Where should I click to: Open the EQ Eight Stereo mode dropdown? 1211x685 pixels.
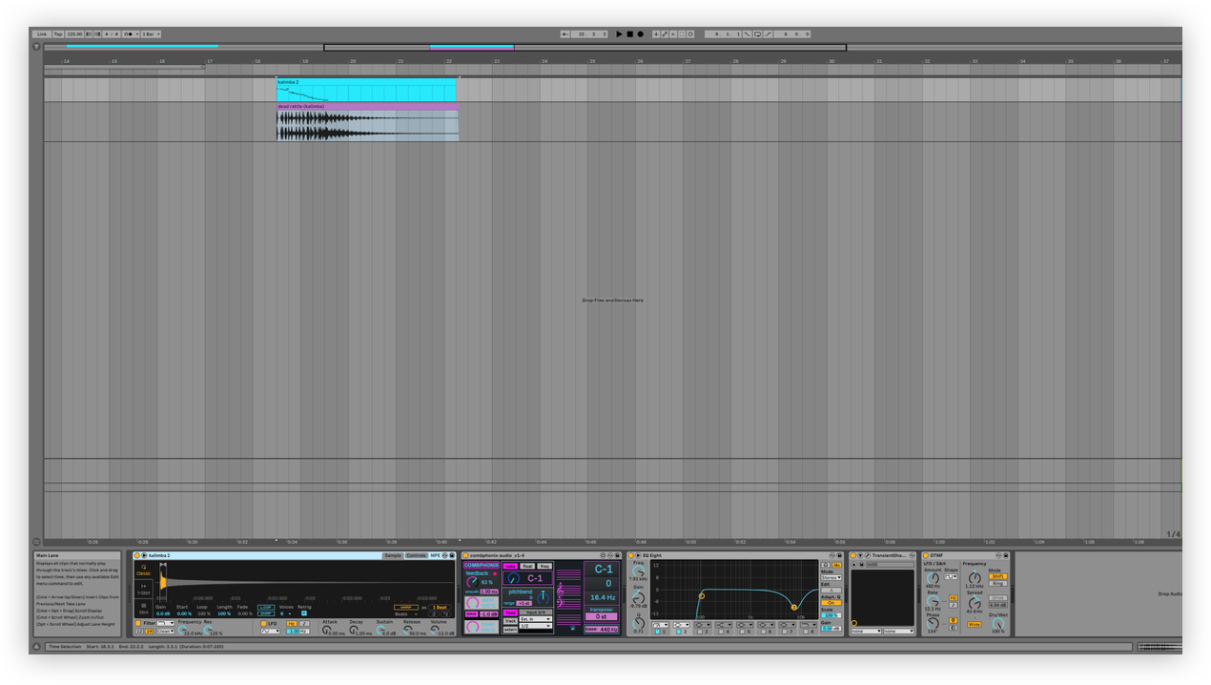(x=831, y=578)
